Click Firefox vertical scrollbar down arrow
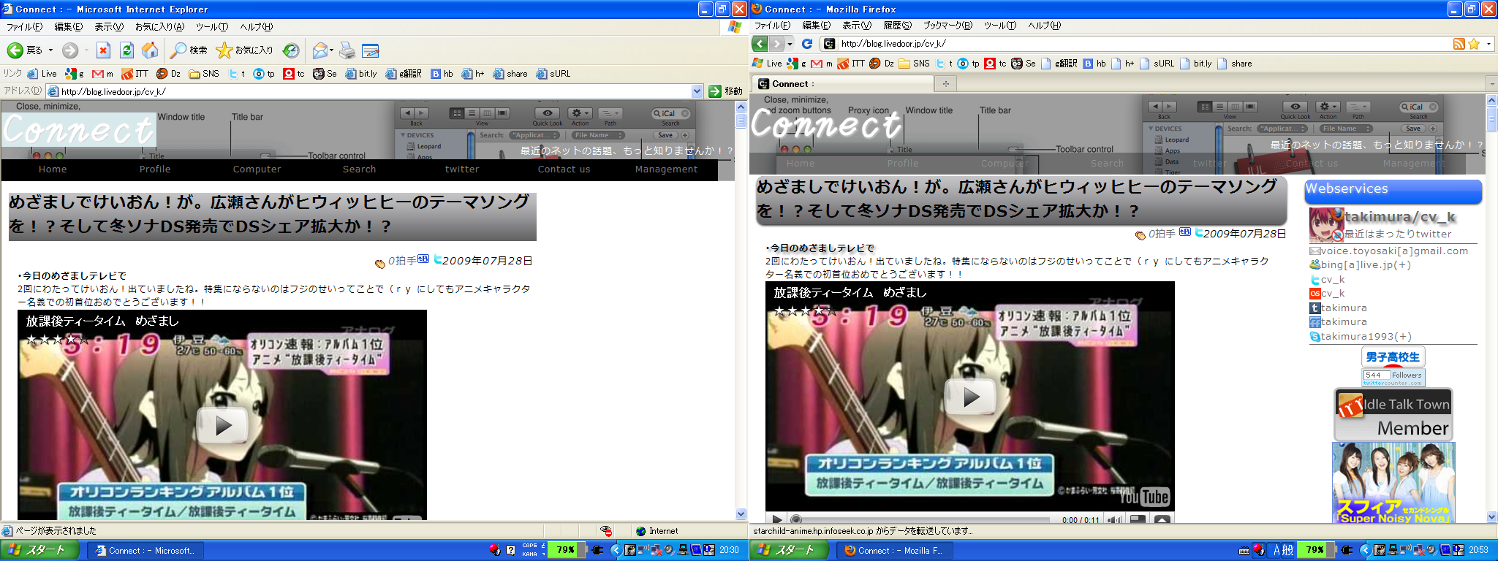This screenshot has width=1498, height=561. coord(1491,517)
